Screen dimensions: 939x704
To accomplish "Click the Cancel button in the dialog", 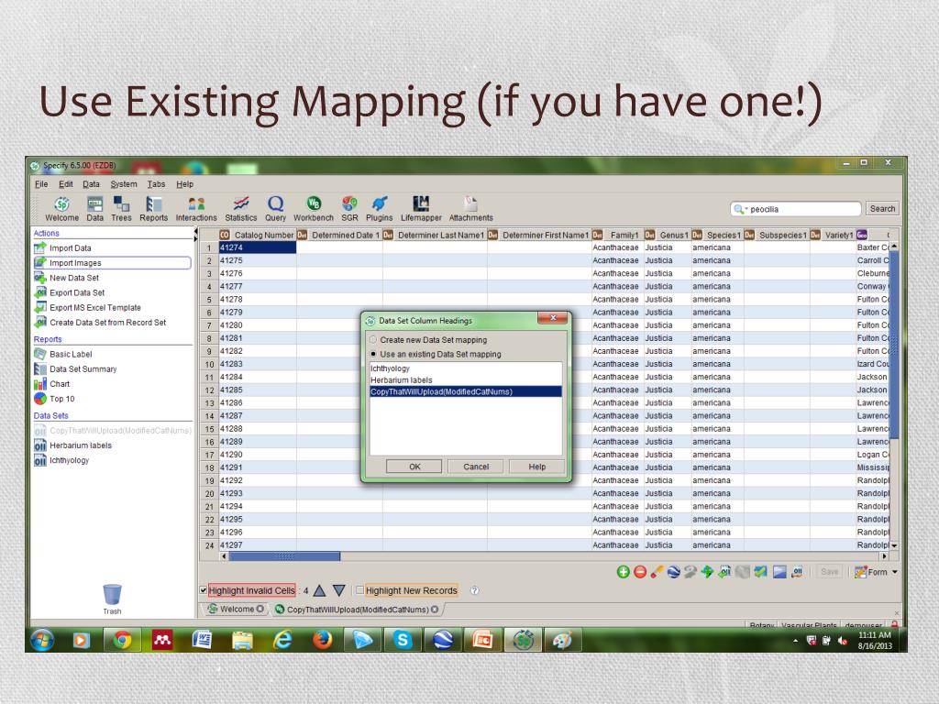I will click(476, 467).
